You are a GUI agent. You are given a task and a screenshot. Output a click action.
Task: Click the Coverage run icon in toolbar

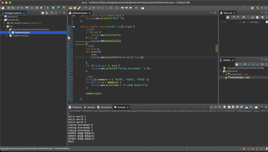click(x=59, y=8)
